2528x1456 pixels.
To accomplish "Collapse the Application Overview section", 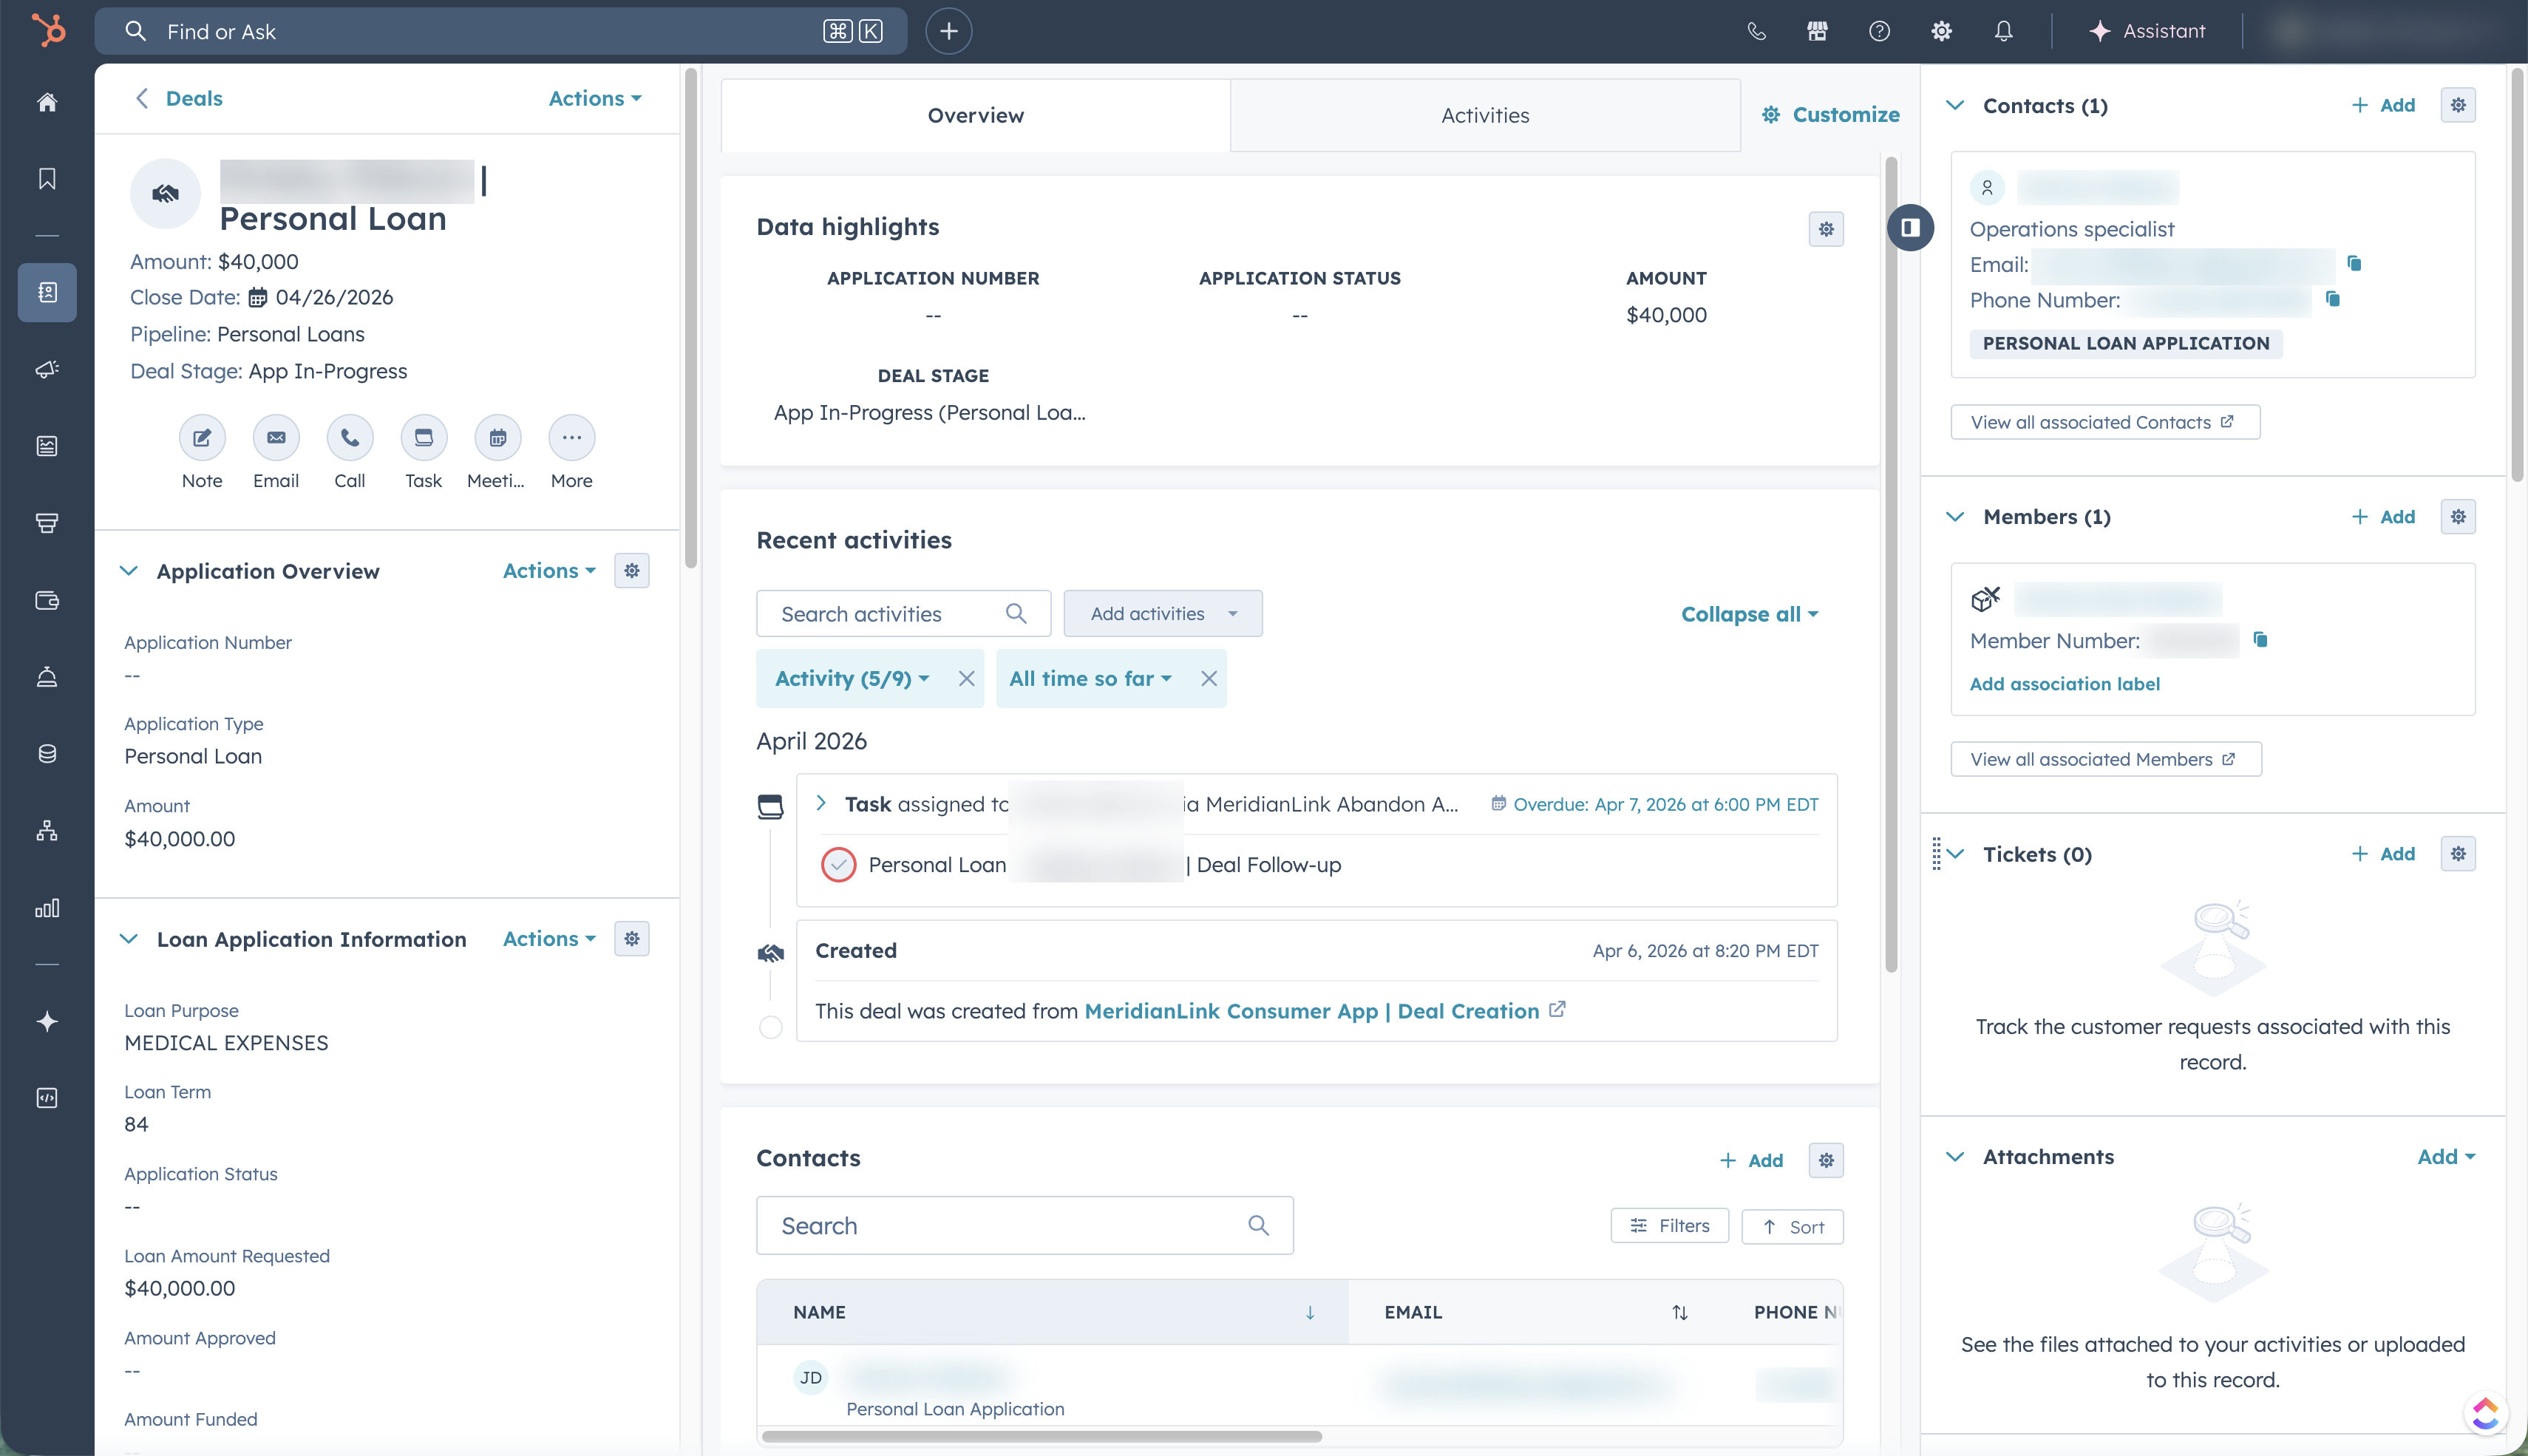I will pyautogui.click(x=129, y=571).
